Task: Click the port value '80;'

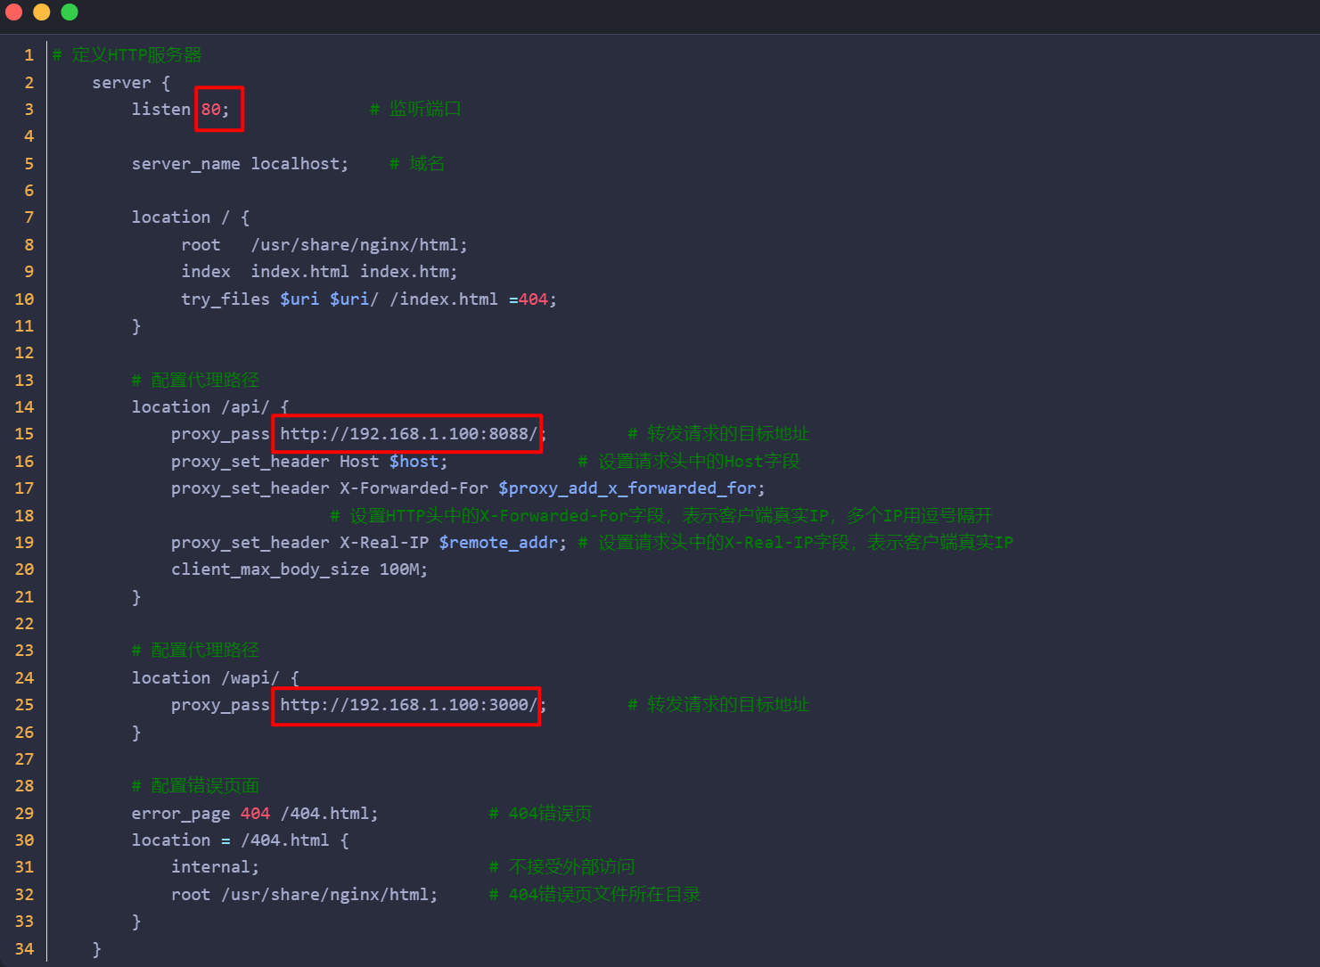Action: click(x=215, y=109)
